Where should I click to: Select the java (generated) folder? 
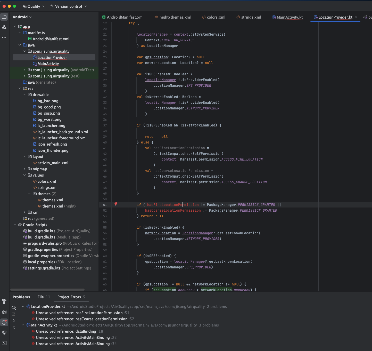[39, 82]
